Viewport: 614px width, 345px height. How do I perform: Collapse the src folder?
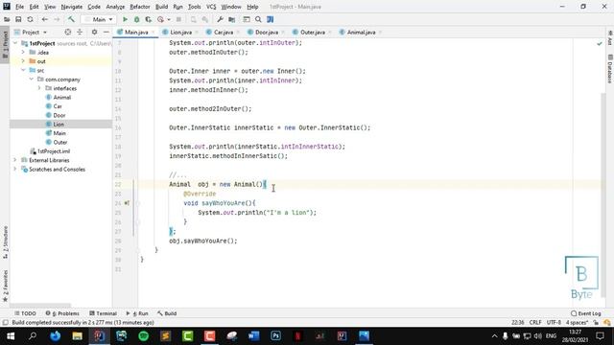(x=23, y=70)
